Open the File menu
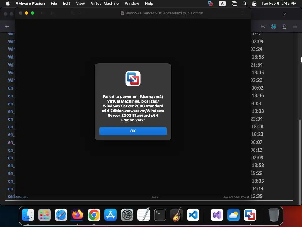The height and width of the screenshot is (227, 302). point(54,3)
